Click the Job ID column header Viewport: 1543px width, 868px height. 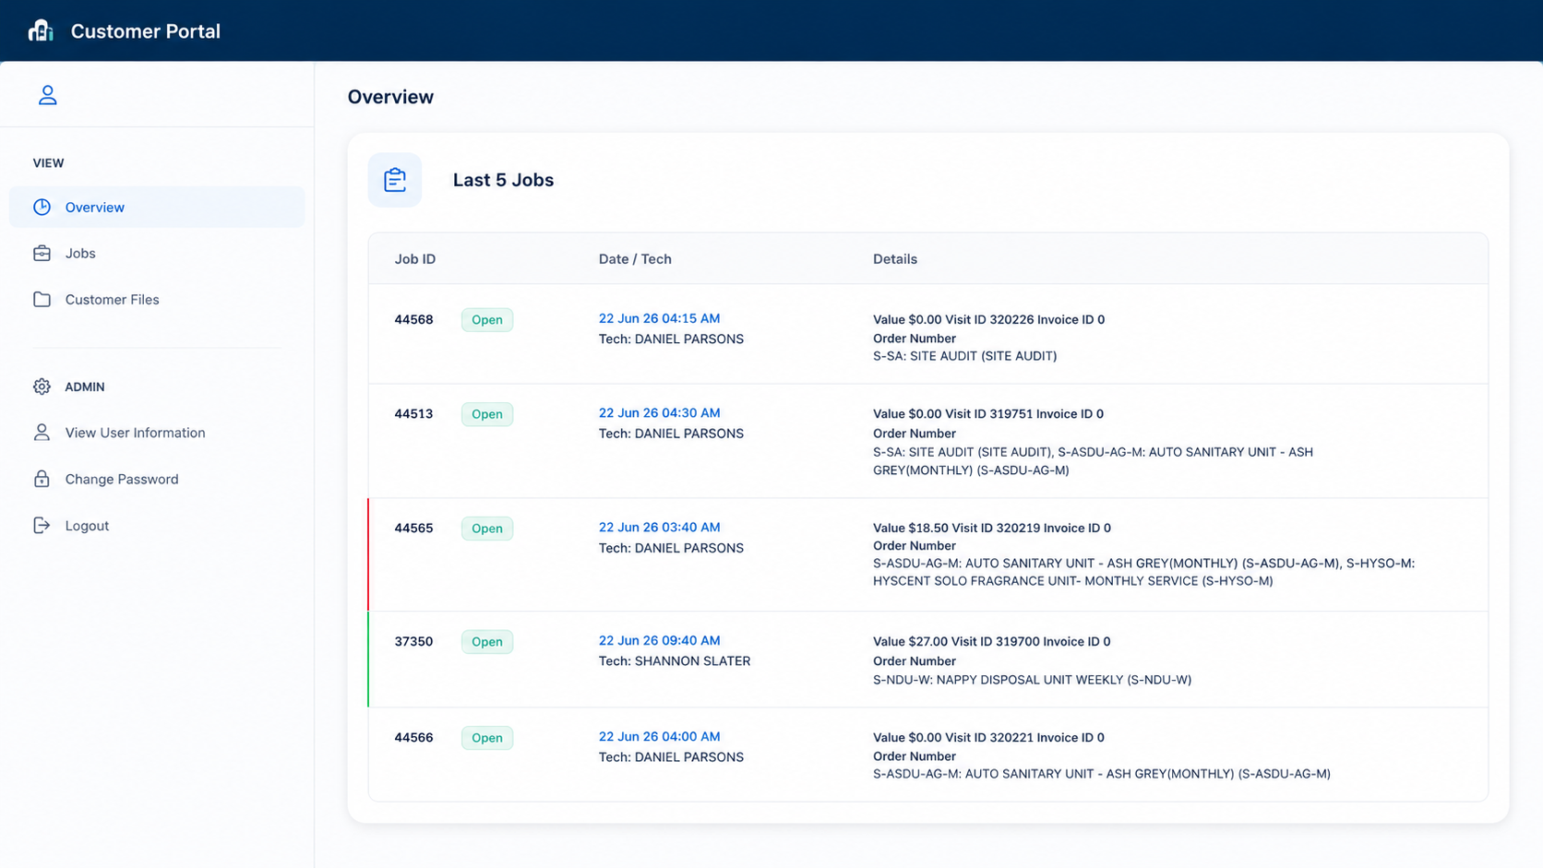coord(415,259)
